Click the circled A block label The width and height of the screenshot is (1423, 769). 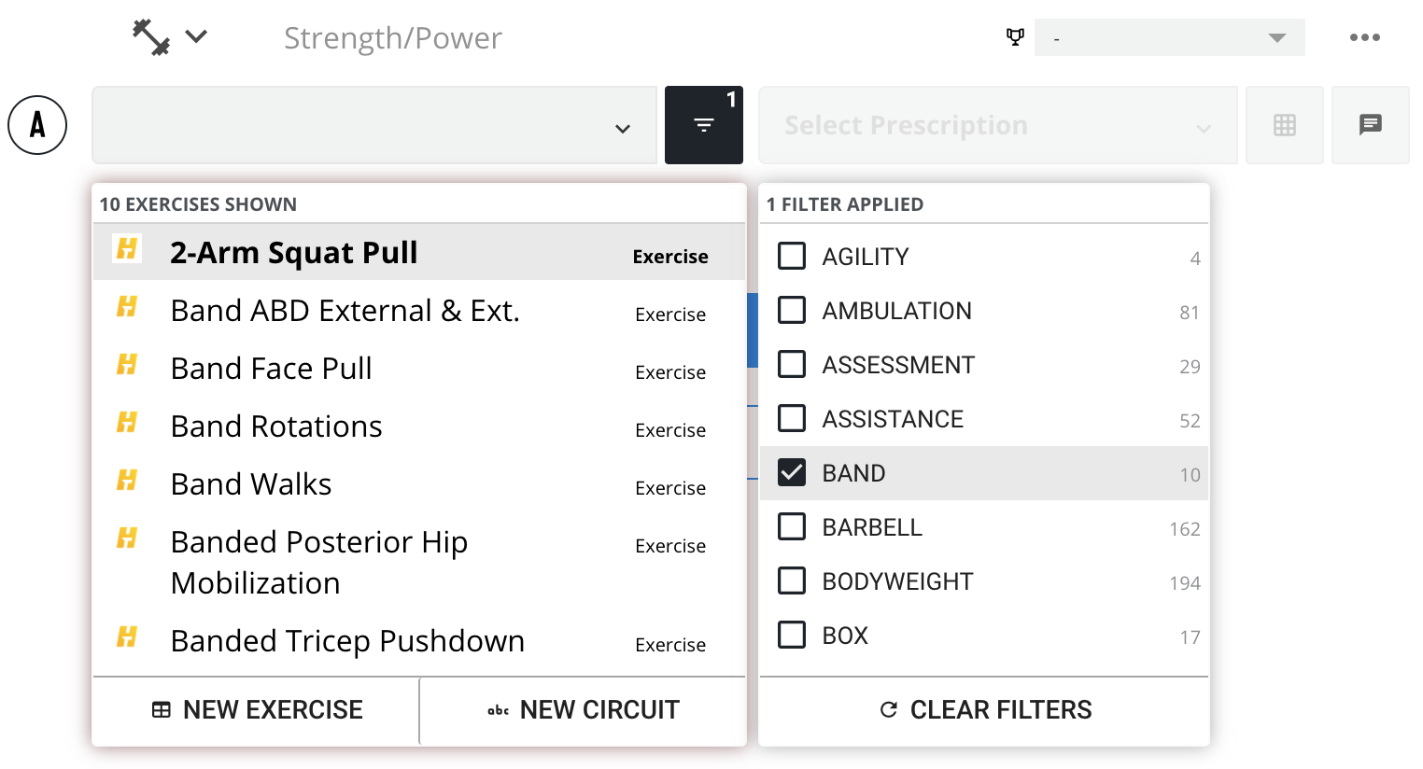click(x=37, y=125)
